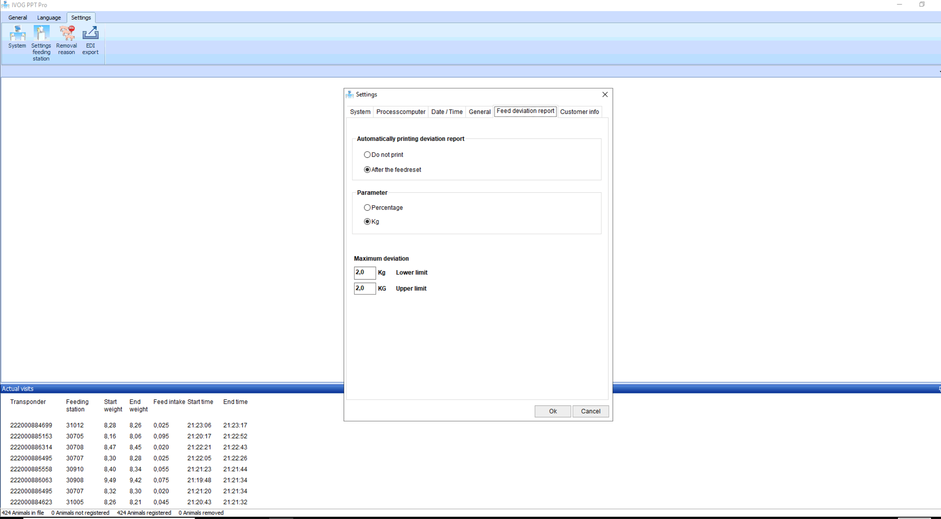Switch to the Processcomputer tab
This screenshot has width=941, height=519.
coord(400,112)
